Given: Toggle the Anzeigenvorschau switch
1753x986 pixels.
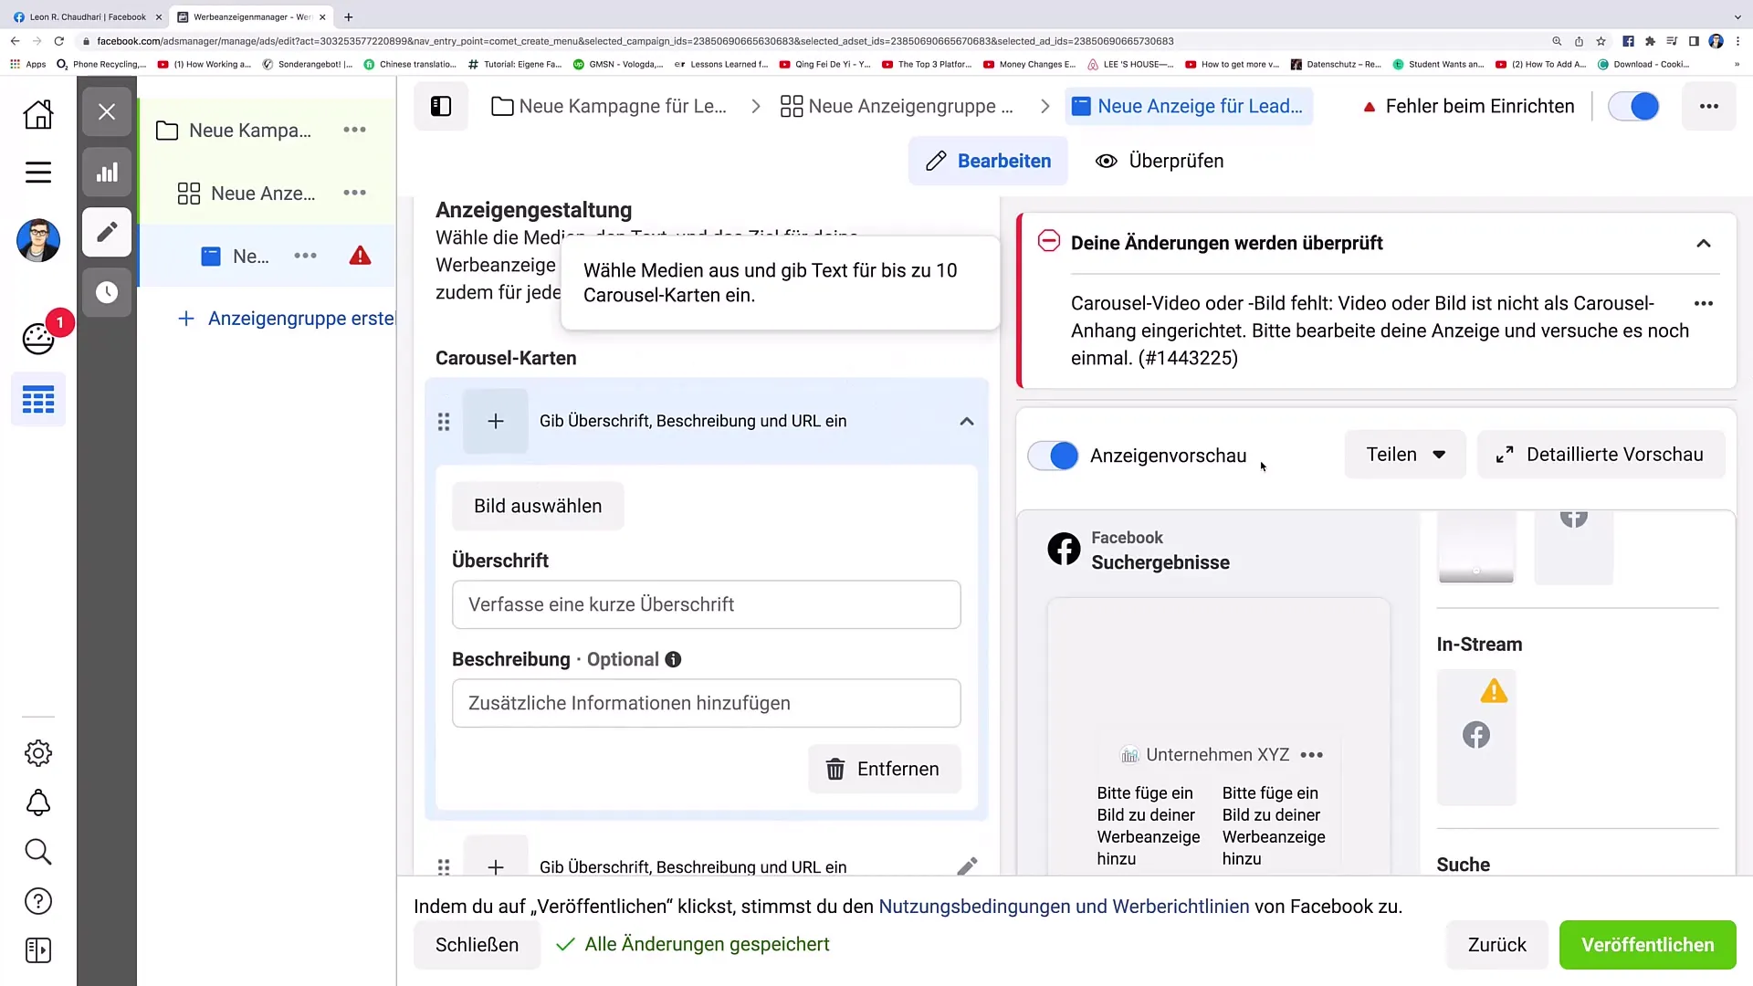Looking at the screenshot, I should click(x=1053, y=456).
